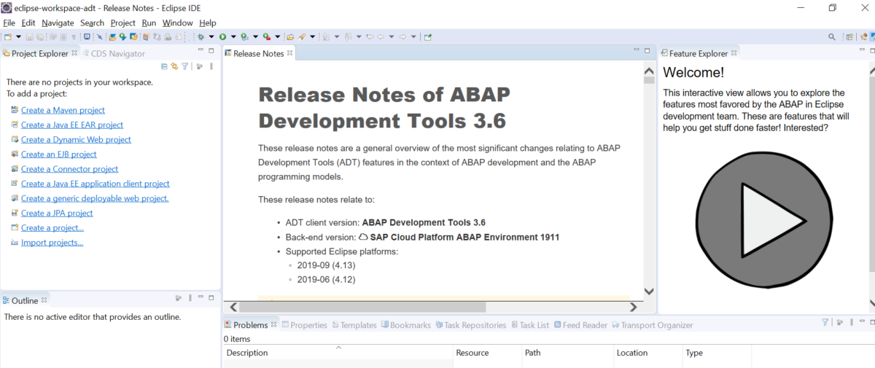Click the New wizard toolbar icon
Screen dimensions: 875x368
(7, 36)
